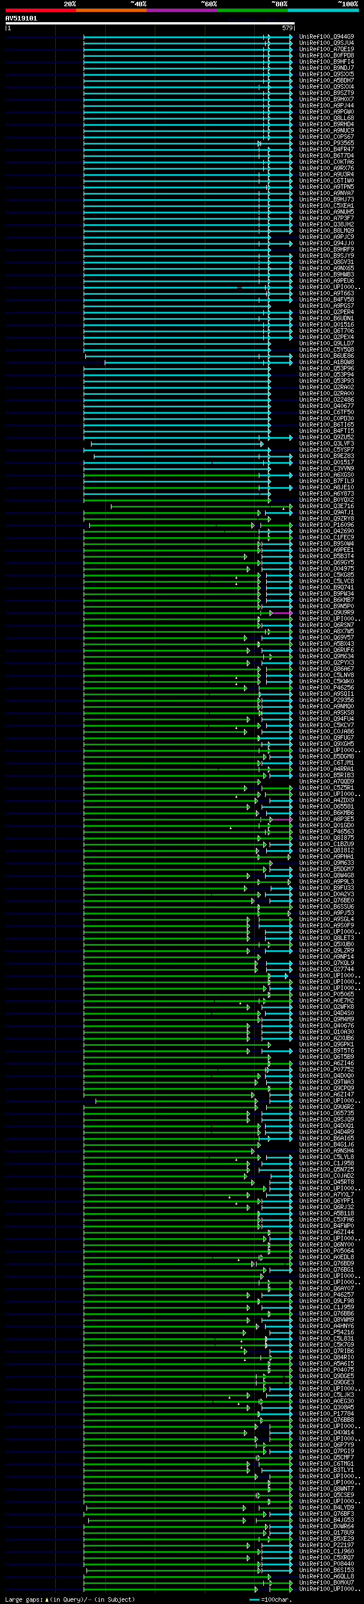Open hit UniRef100_A7QE19

tap(326, 49)
